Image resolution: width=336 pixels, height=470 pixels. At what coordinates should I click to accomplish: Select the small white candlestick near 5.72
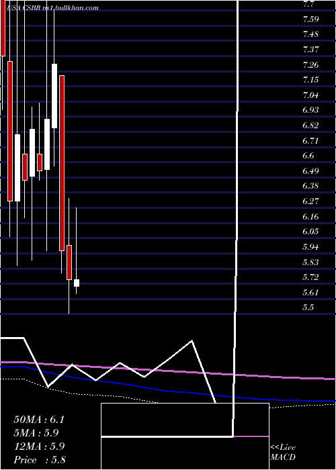tap(77, 283)
